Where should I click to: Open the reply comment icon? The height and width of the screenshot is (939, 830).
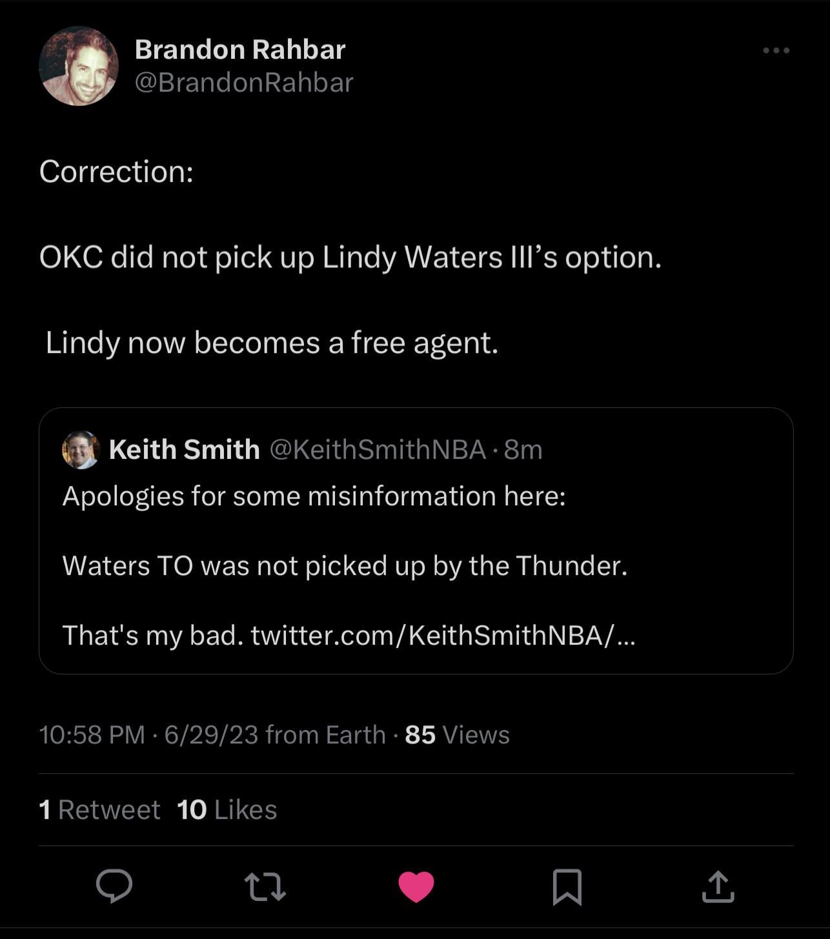[114, 886]
